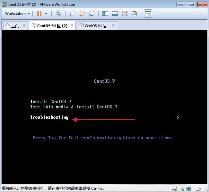Toggle console view button
The image size is (209, 192).
[x=148, y=14]
